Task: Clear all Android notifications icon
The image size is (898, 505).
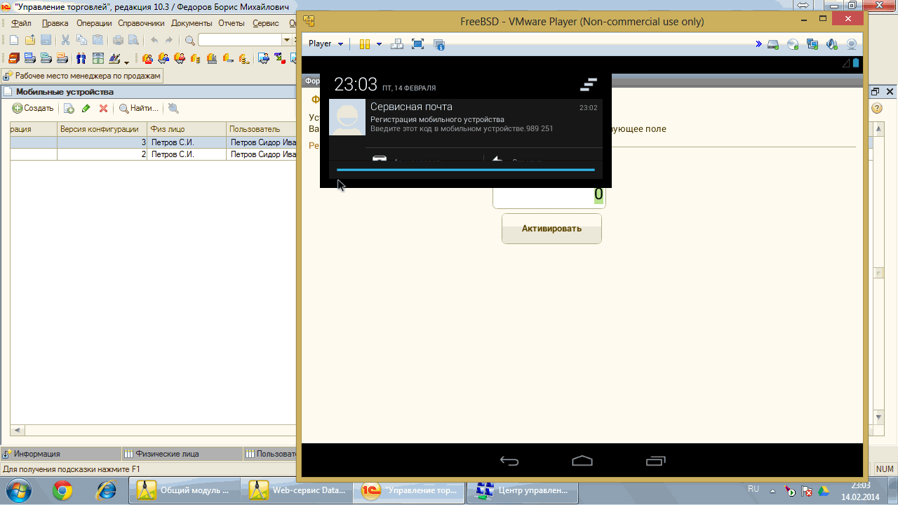Action: tap(589, 85)
